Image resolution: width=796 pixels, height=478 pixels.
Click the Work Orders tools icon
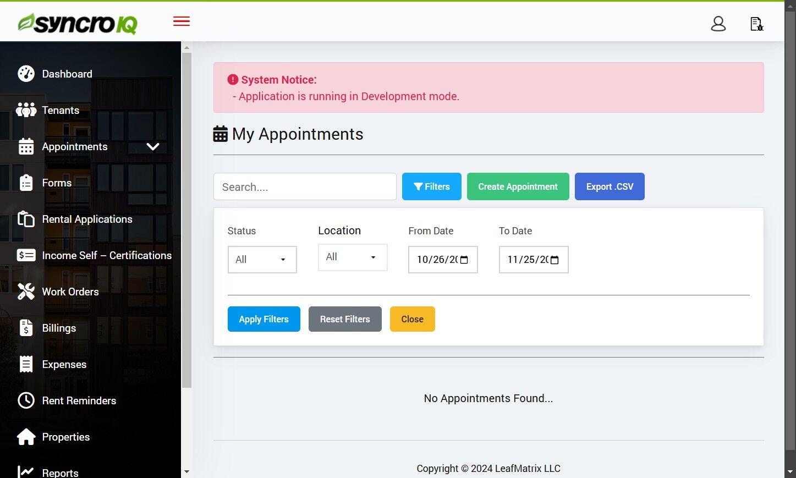26,292
